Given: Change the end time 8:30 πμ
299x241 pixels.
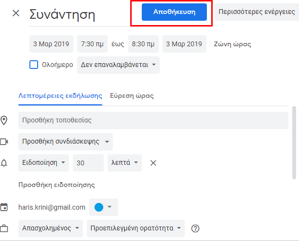Looking at the screenshot, I should (x=143, y=44).
